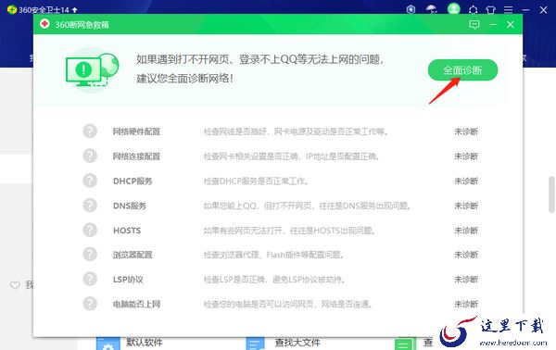Select the DHCP服务 item label
The height and width of the screenshot is (350, 556).
click(x=133, y=181)
